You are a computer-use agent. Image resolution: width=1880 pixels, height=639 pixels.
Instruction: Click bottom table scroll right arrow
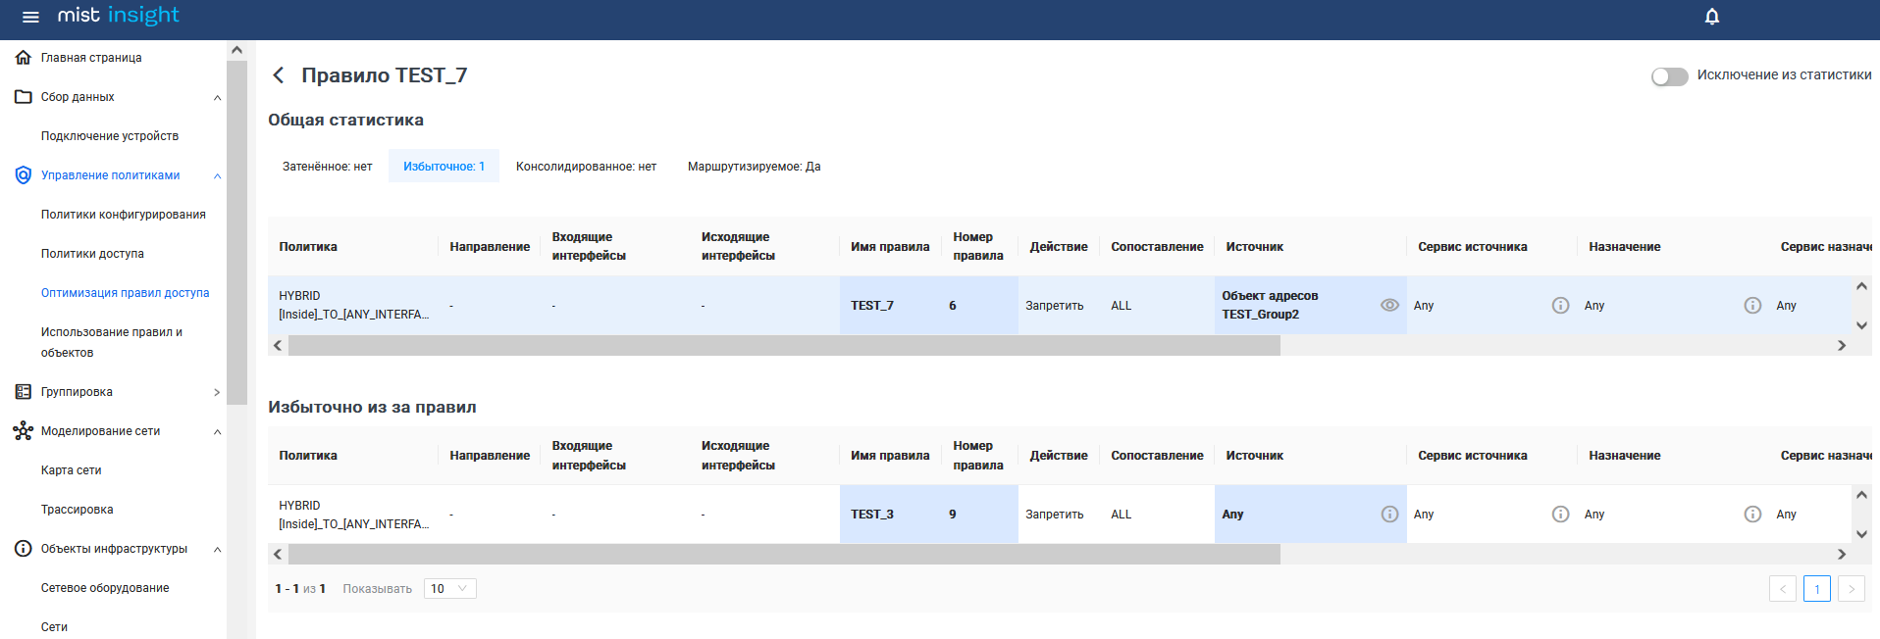click(1842, 554)
